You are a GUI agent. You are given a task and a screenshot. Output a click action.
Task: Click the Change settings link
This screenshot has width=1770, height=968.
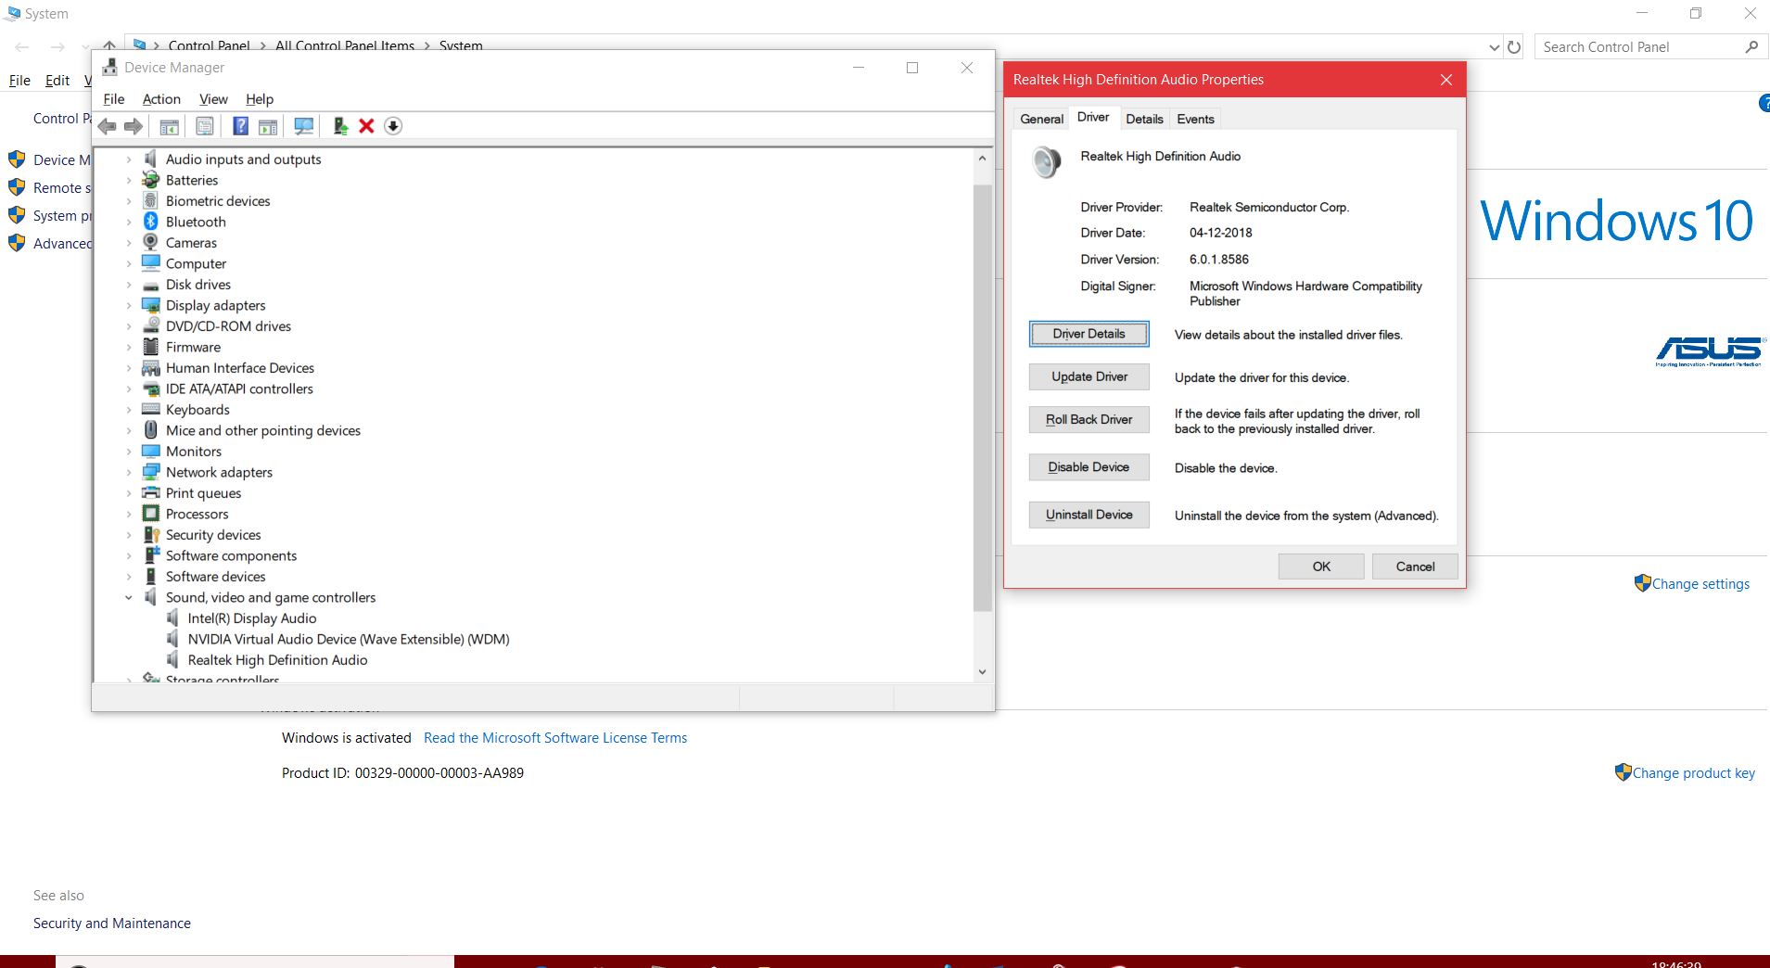pyautogui.click(x=1700, y=584)
